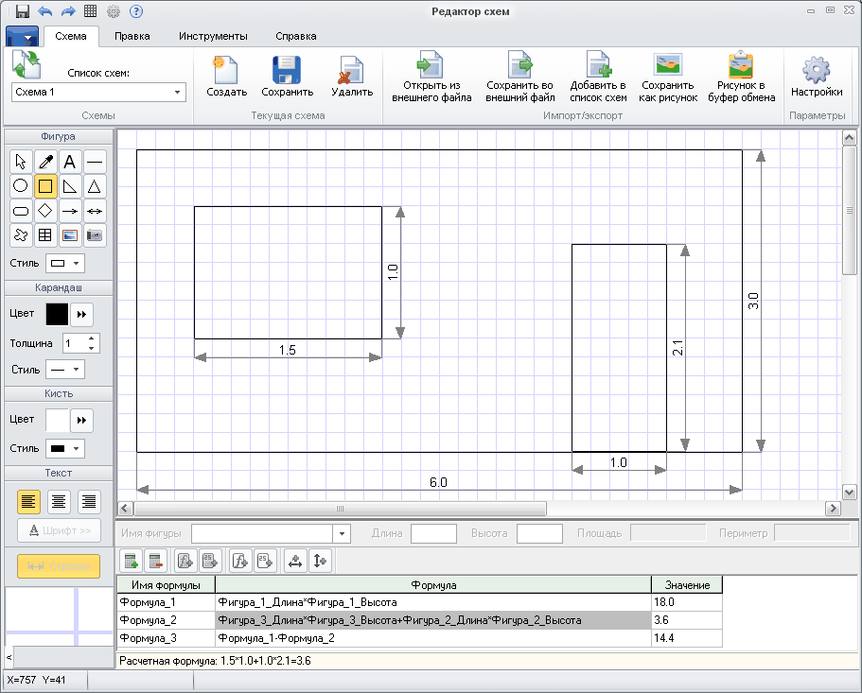Pick the circle shape tool
This screenshot has width=862, height=693.
click(x=21, y=186)
